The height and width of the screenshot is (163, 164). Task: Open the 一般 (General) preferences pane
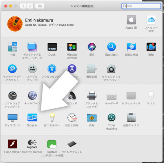point(12,47)
